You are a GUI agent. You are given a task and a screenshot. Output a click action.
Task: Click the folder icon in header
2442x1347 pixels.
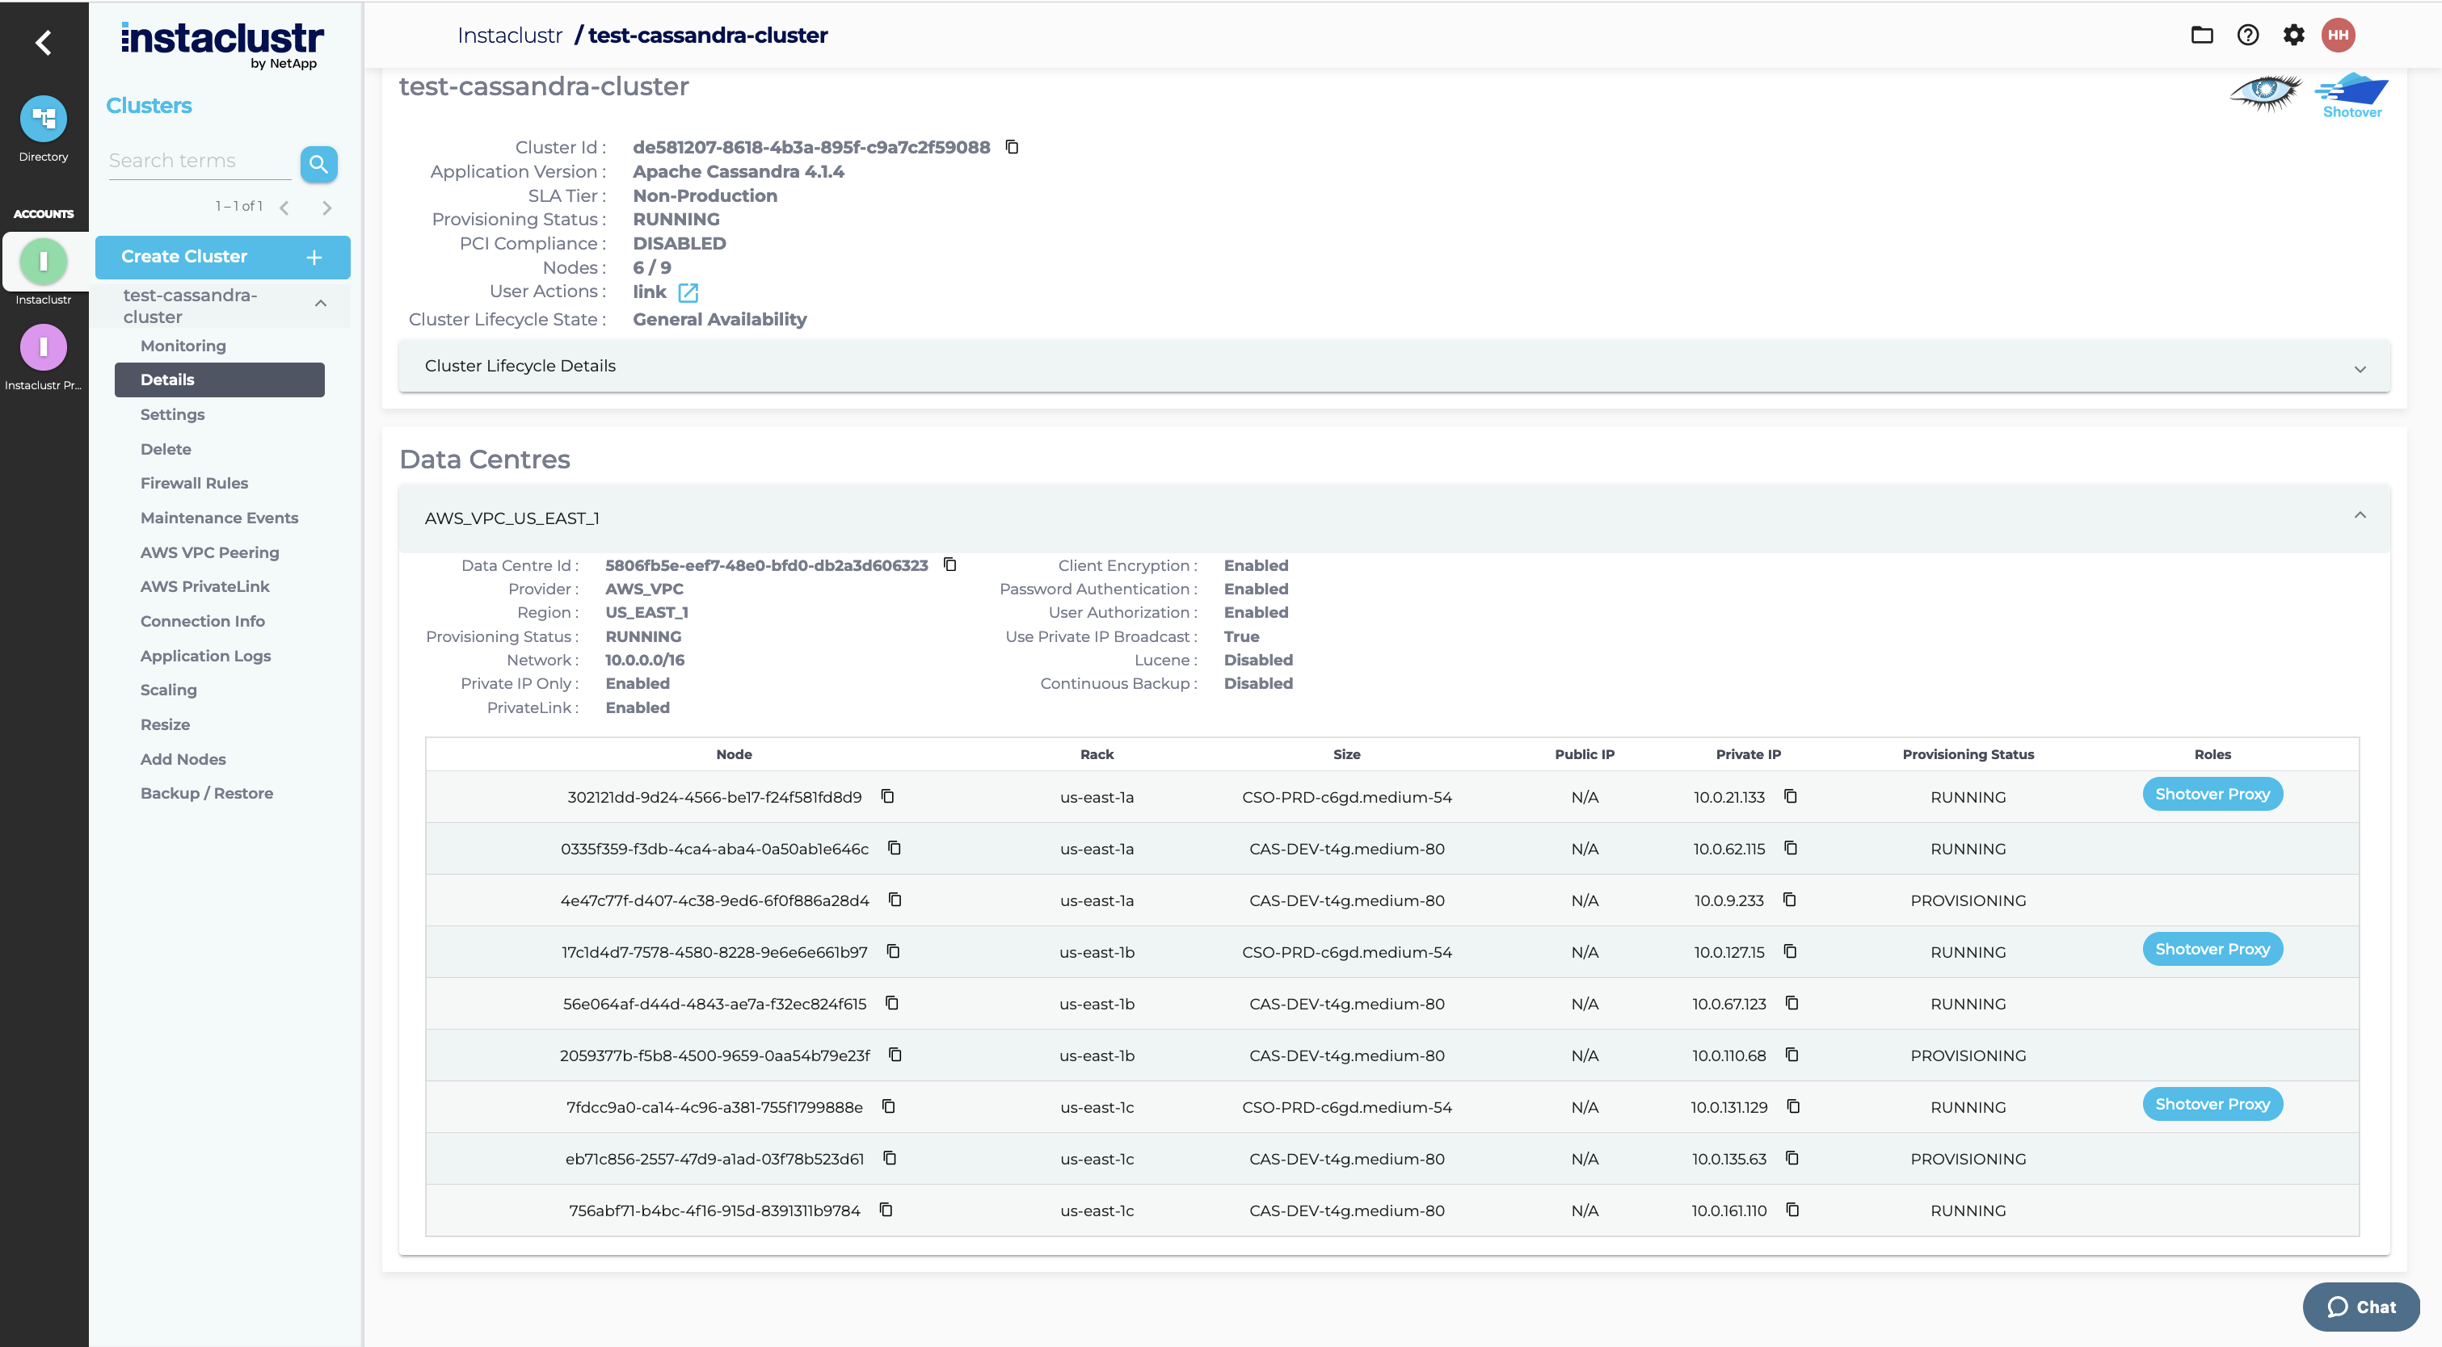pos(2202,35)
